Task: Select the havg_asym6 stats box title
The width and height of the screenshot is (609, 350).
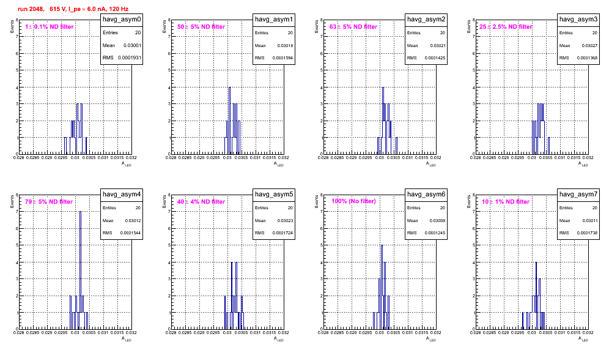Action: coord(426,195)
